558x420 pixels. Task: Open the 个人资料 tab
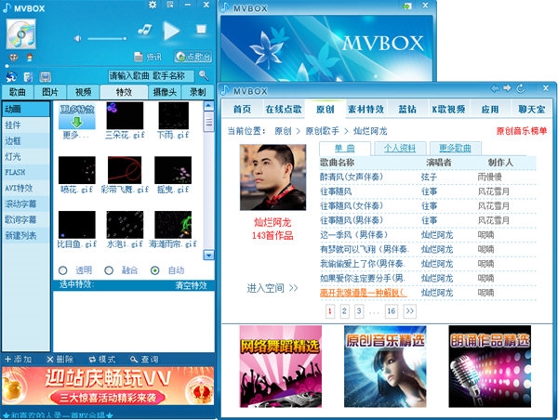(400, 149)
